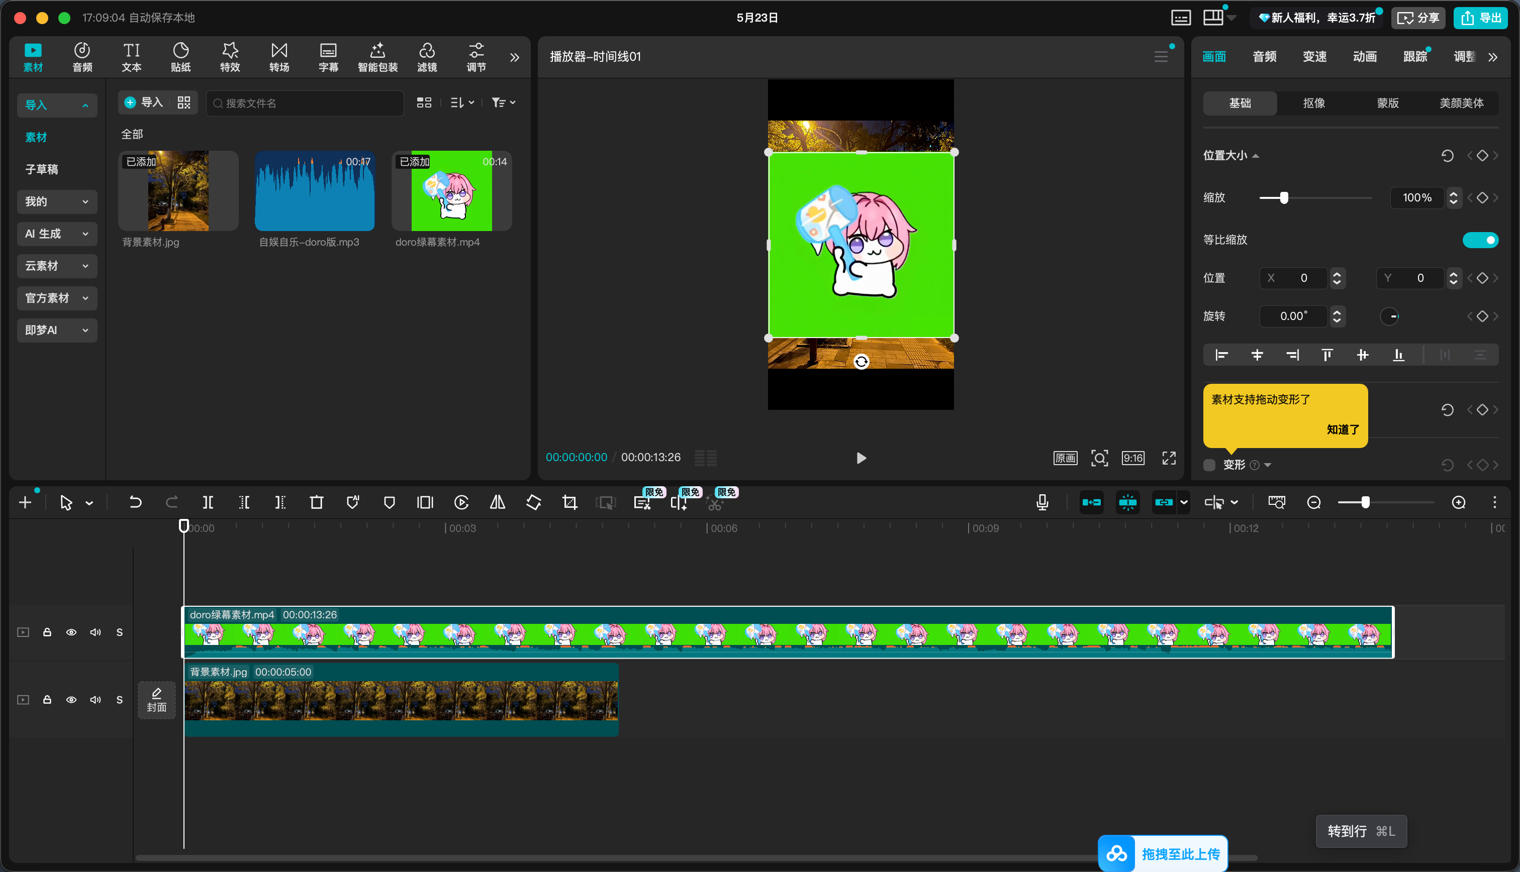
Task: Lock the doro绿幕素材 video track
Action: [x=47, y=632]
